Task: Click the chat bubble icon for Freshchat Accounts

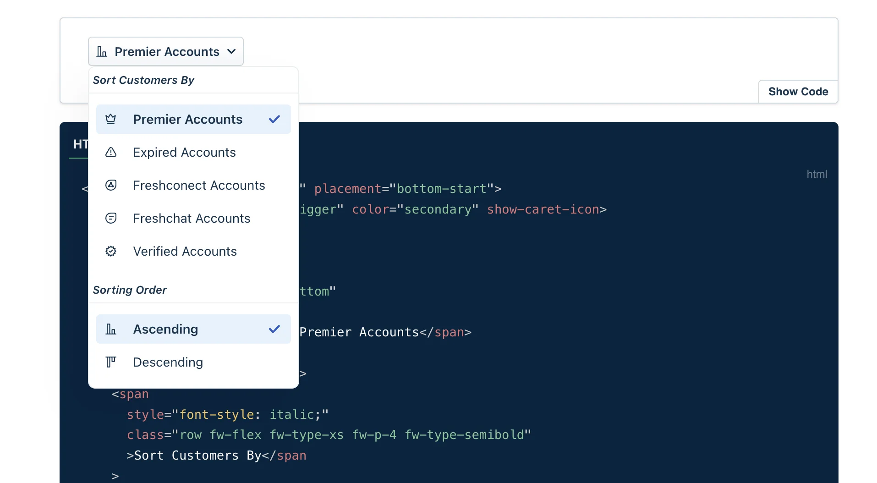Action: 110,218
